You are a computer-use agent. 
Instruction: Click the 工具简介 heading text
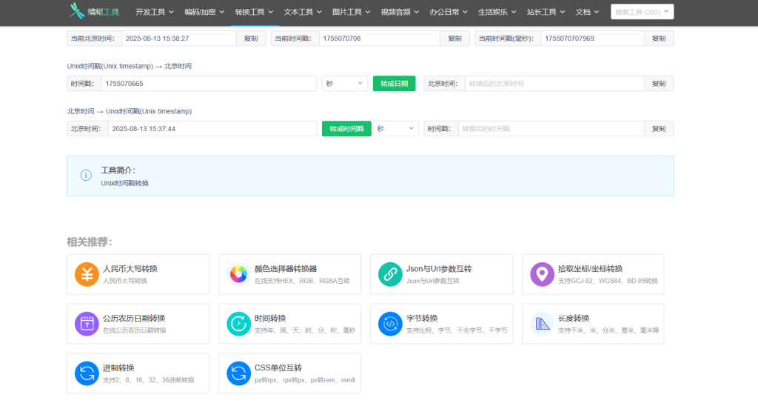118,170
